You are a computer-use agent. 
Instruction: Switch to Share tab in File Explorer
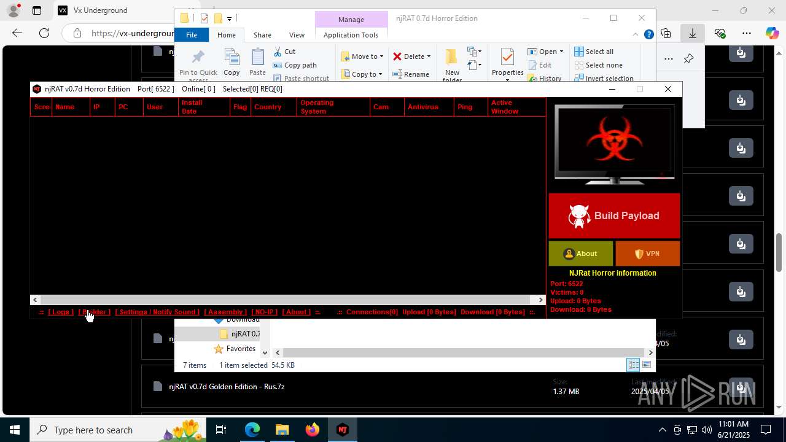tap(262, 35)
